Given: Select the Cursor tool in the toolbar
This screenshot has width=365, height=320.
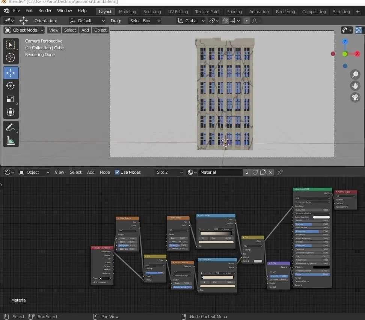Looking at the screenshot, I should [11, 58].
